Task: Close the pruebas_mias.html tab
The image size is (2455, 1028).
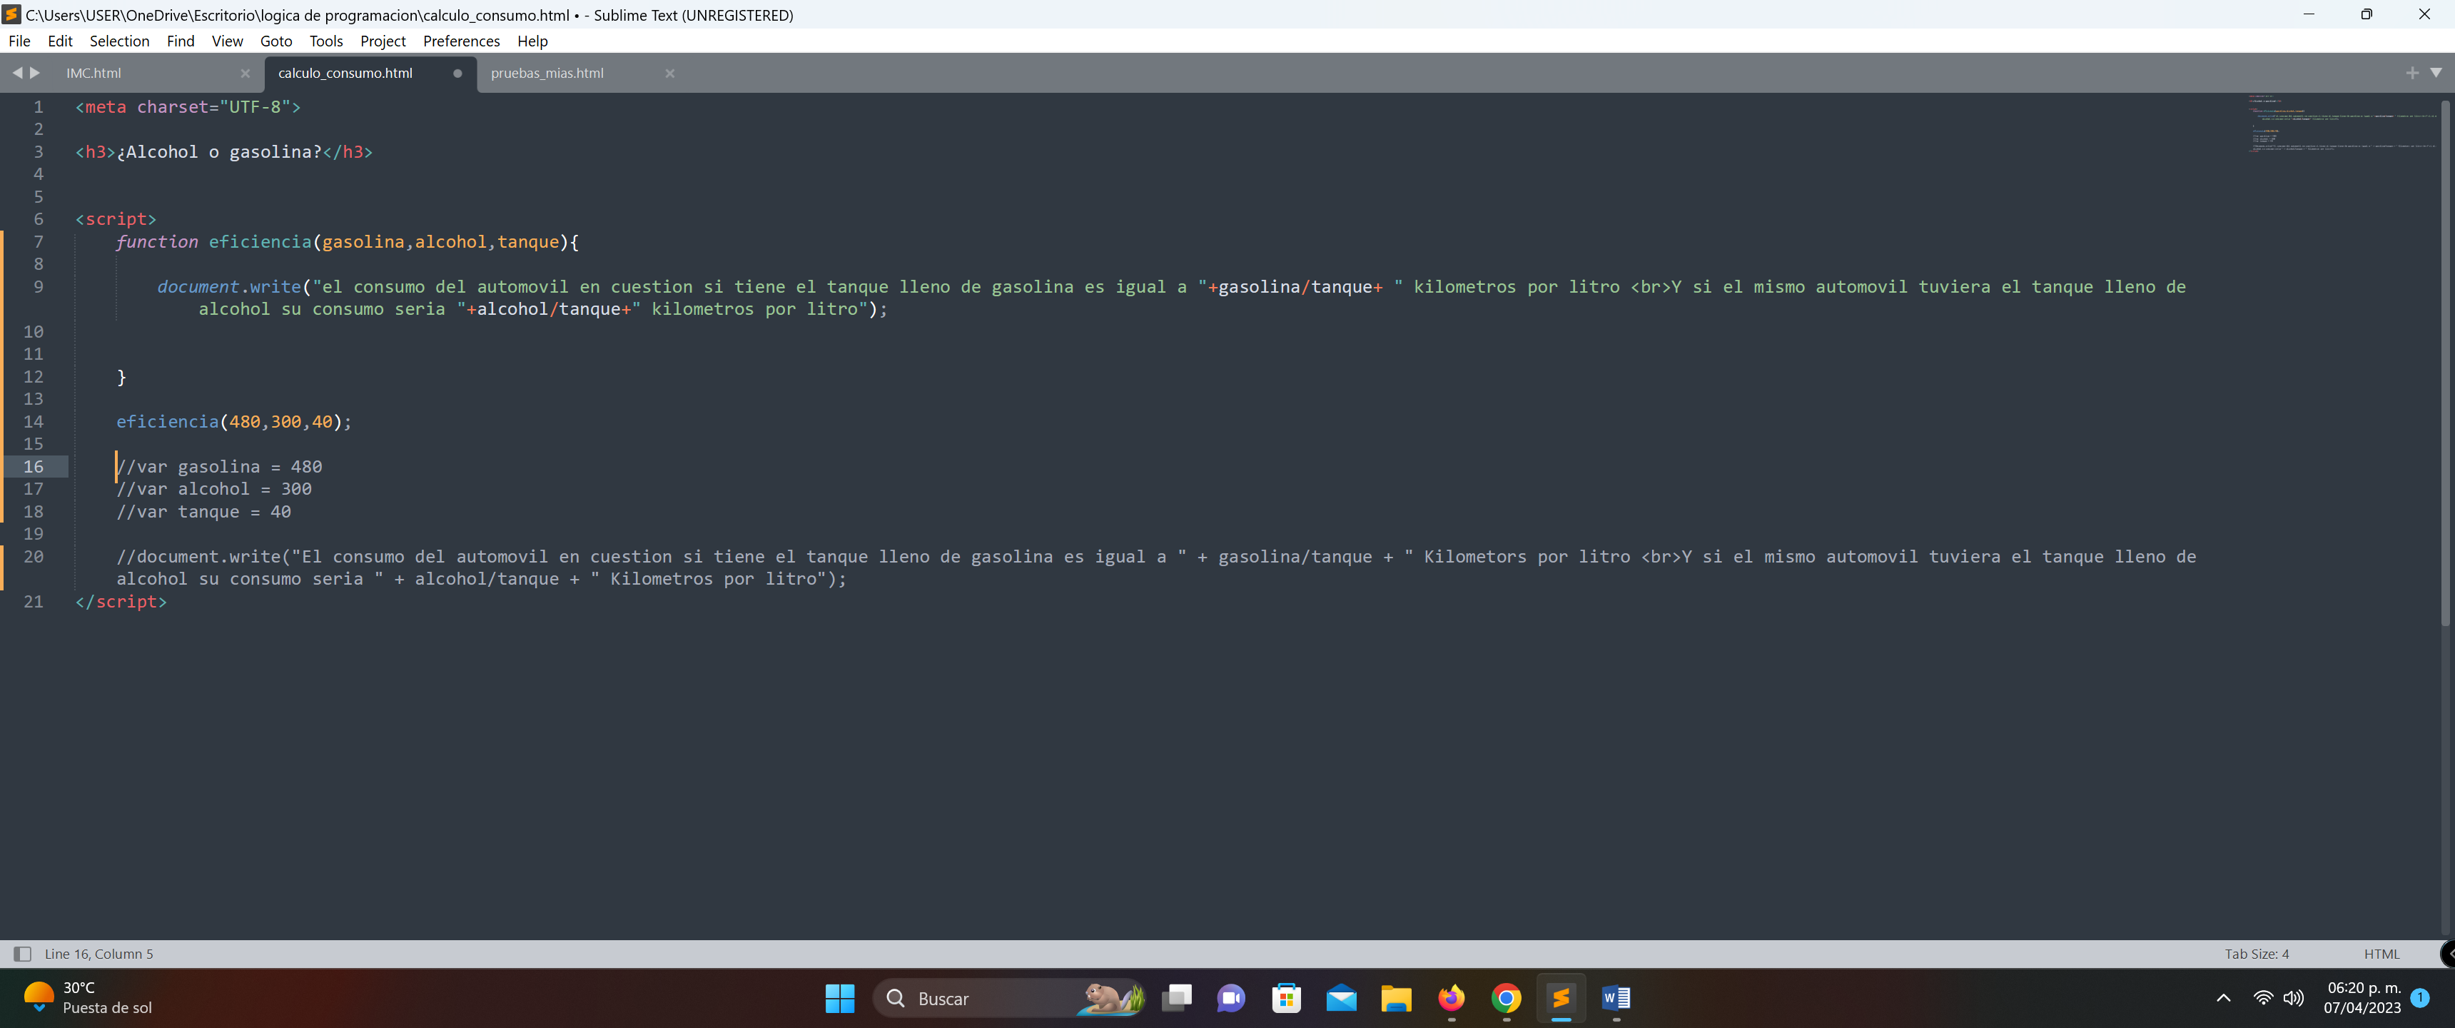Action: point(670,74)
